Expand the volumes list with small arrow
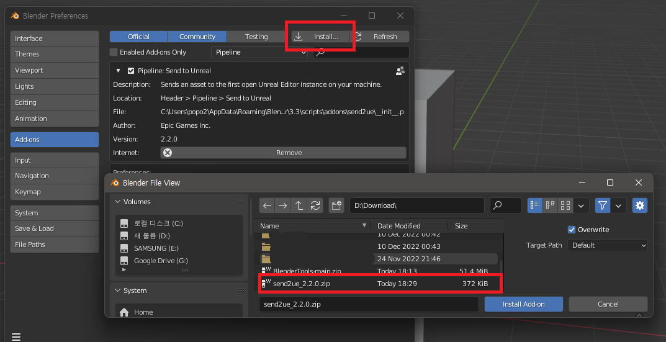The image size is (666, 342). point(124,270)
